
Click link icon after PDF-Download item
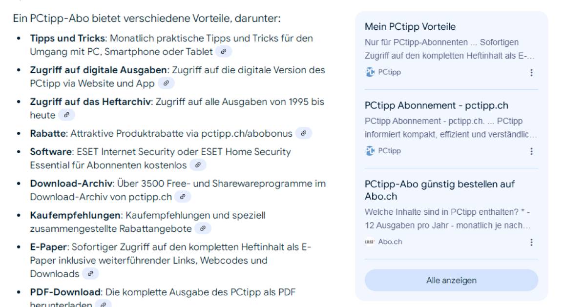tap(103, 304)
